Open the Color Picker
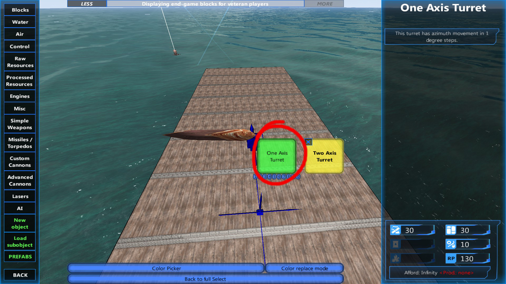This screenshot has height=284, width=506. click(x=166, y=268)
